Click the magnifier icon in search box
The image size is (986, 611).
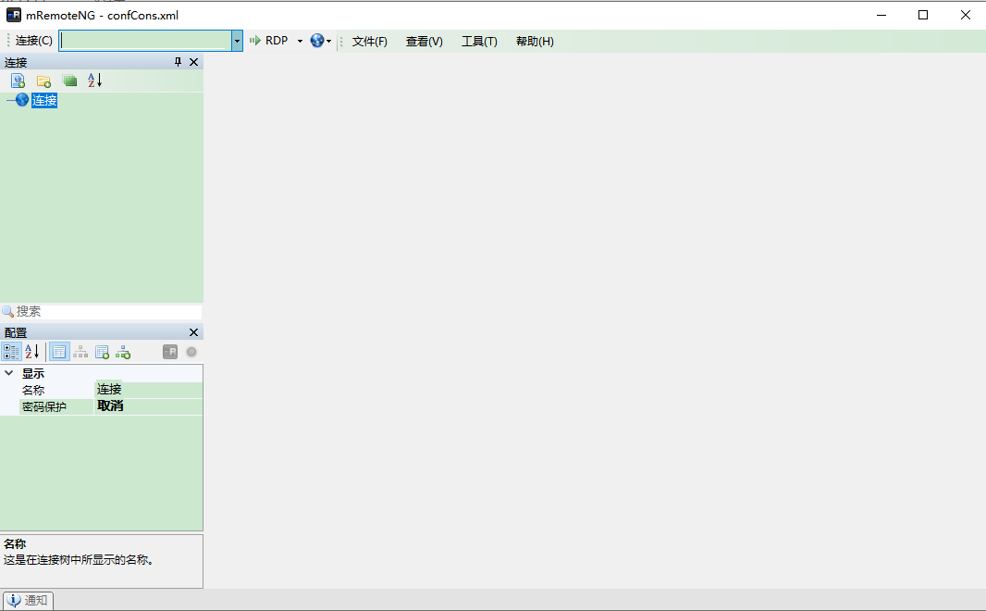tap(7, 311)
